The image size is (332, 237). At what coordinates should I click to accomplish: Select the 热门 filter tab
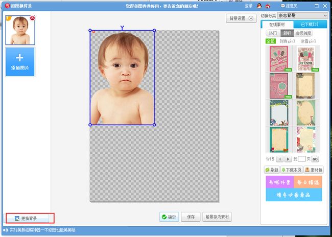[x=273, y=33]
